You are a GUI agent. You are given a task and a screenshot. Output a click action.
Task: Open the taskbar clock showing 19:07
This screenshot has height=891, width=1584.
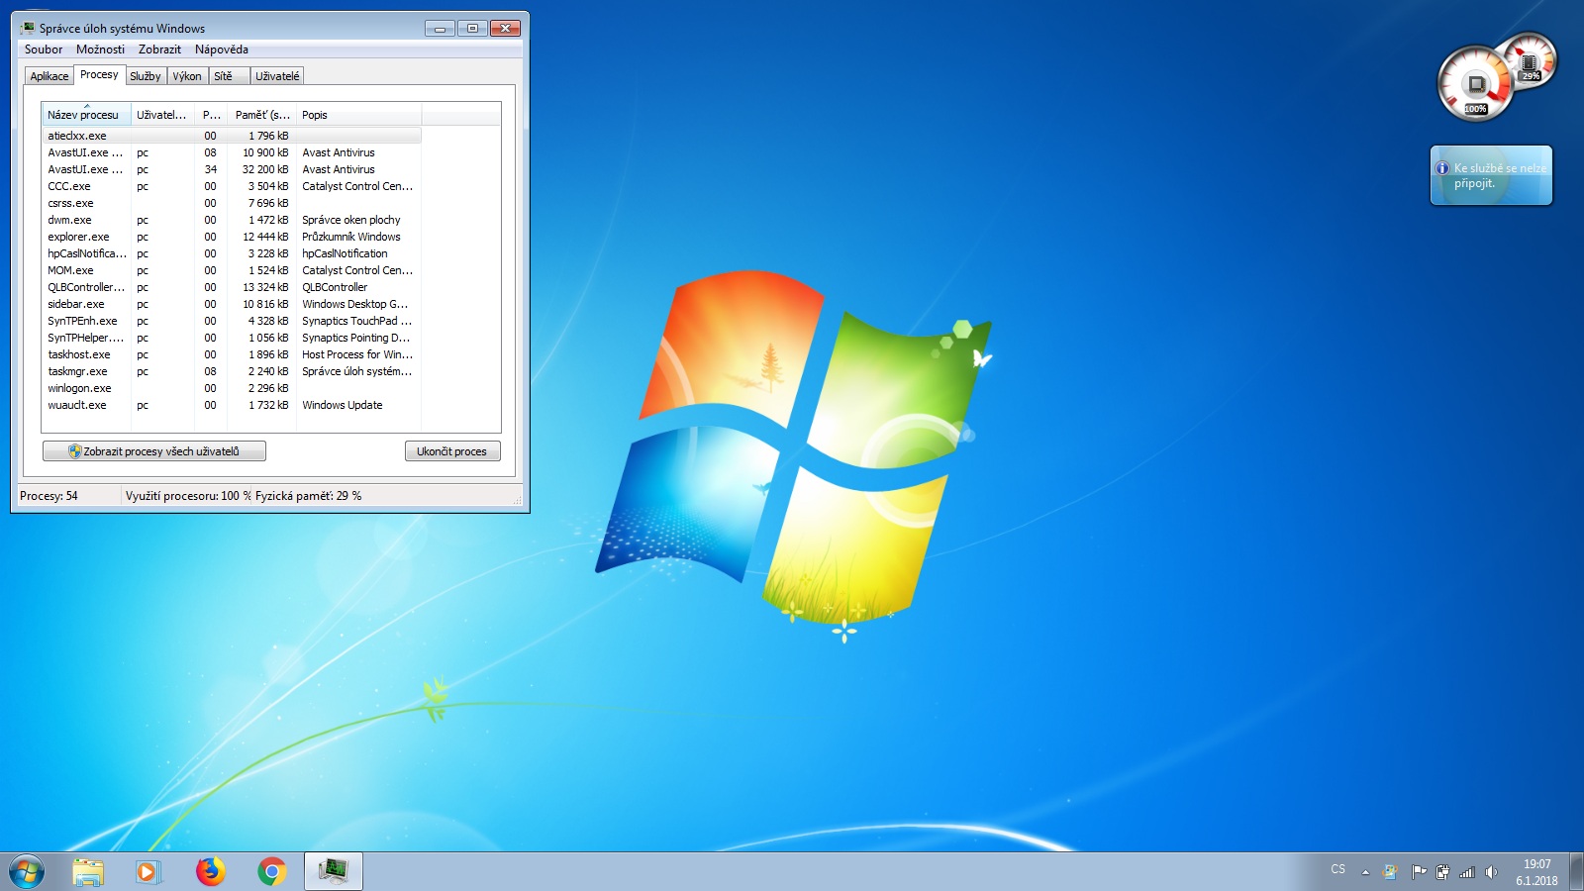(x=1536, y=872)
